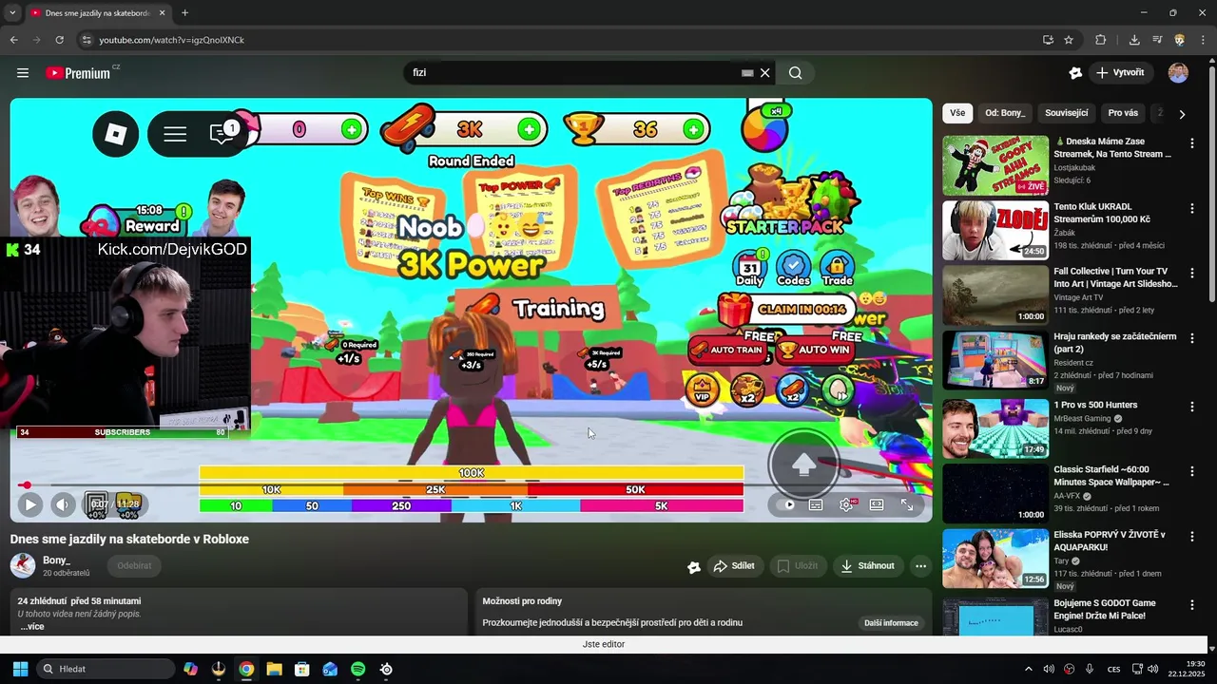
Task: Open Hraju rankedy se začátečníerm thumbnail
Action: point(995,360)
